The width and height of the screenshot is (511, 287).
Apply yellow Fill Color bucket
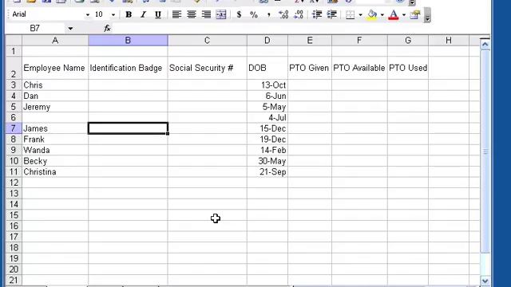coord(372,14)
